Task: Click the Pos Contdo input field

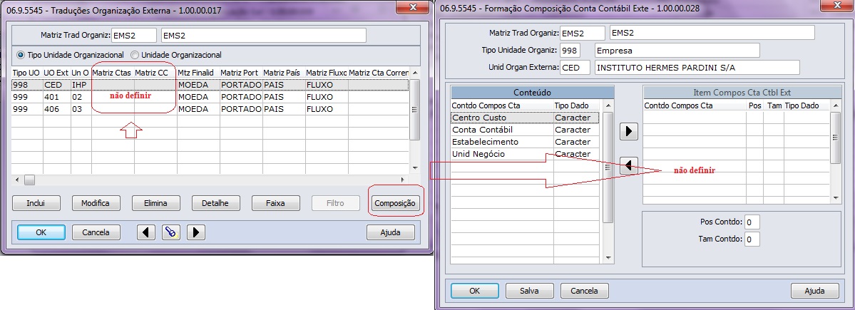Action: point(752,222)
